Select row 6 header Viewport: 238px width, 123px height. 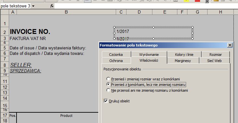(x=5, y=53)
